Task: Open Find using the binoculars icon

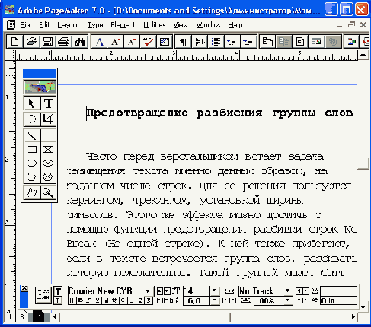Action: point(80,42)
